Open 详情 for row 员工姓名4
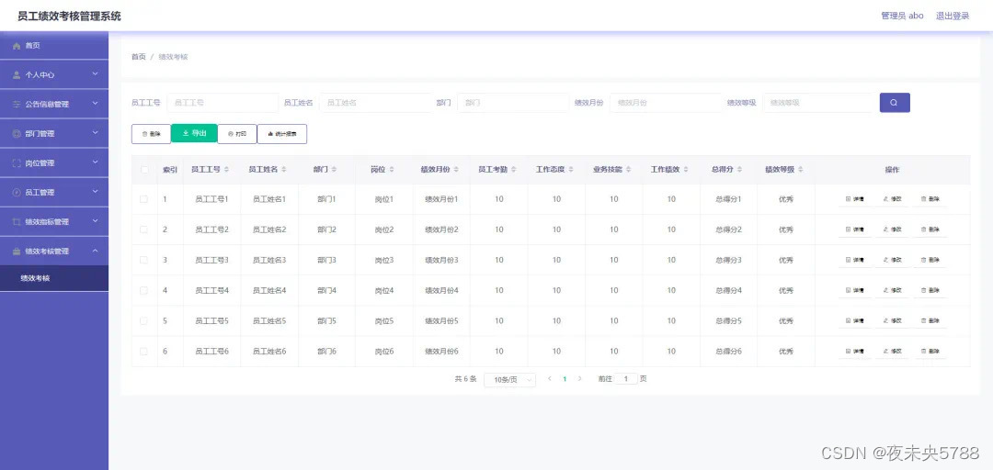The height and width of the screenshot is (470, 993). (x=855, y=290)
